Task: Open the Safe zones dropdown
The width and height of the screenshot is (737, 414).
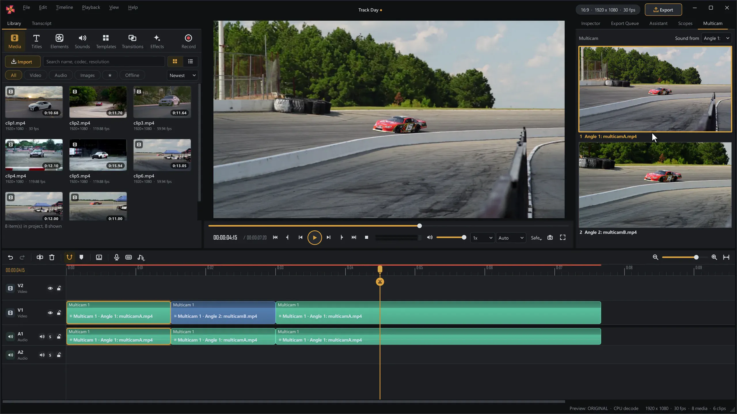Action: (536, 238)
